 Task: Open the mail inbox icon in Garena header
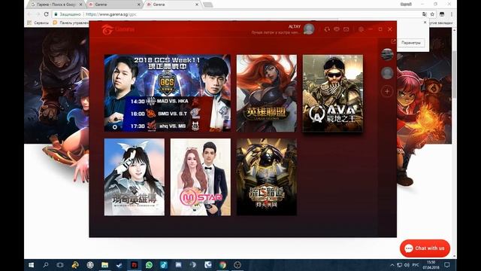click(x=346, y=29)
